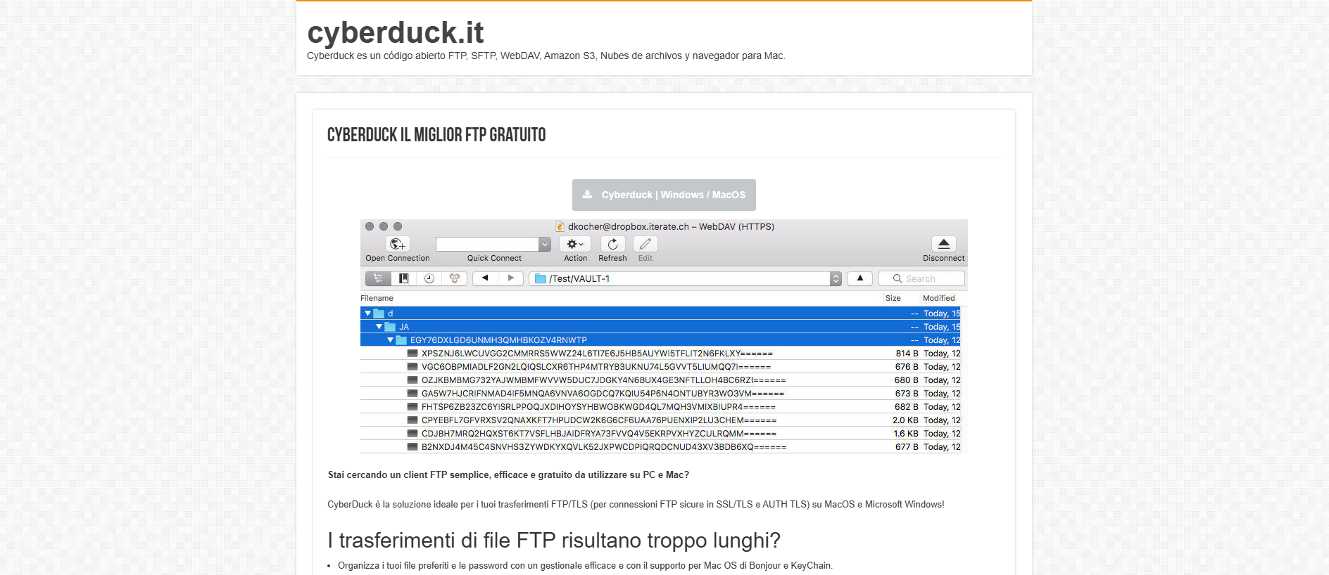Show the History clock view
The width and height of the screenshot is (1329, 575).
[x=429, y=278]
